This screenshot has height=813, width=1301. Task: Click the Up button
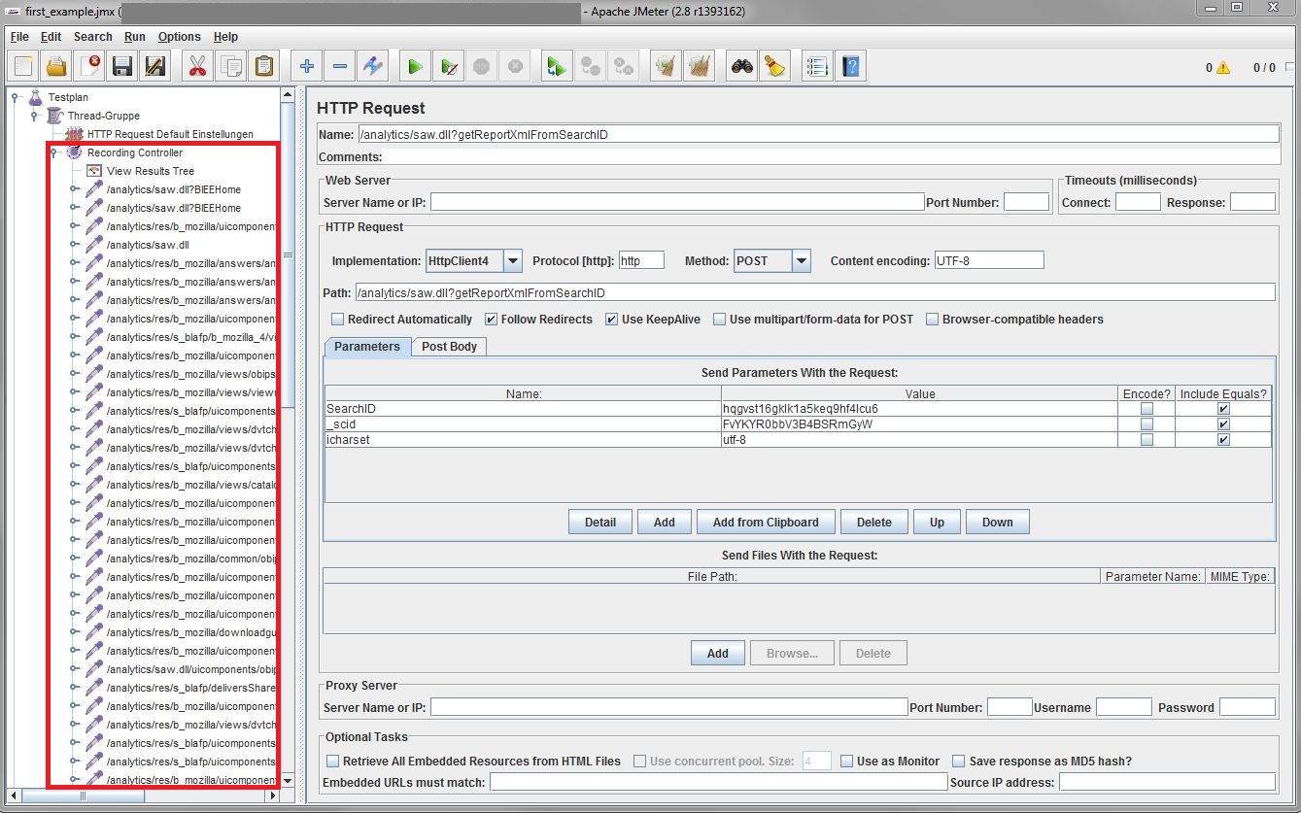937,522
